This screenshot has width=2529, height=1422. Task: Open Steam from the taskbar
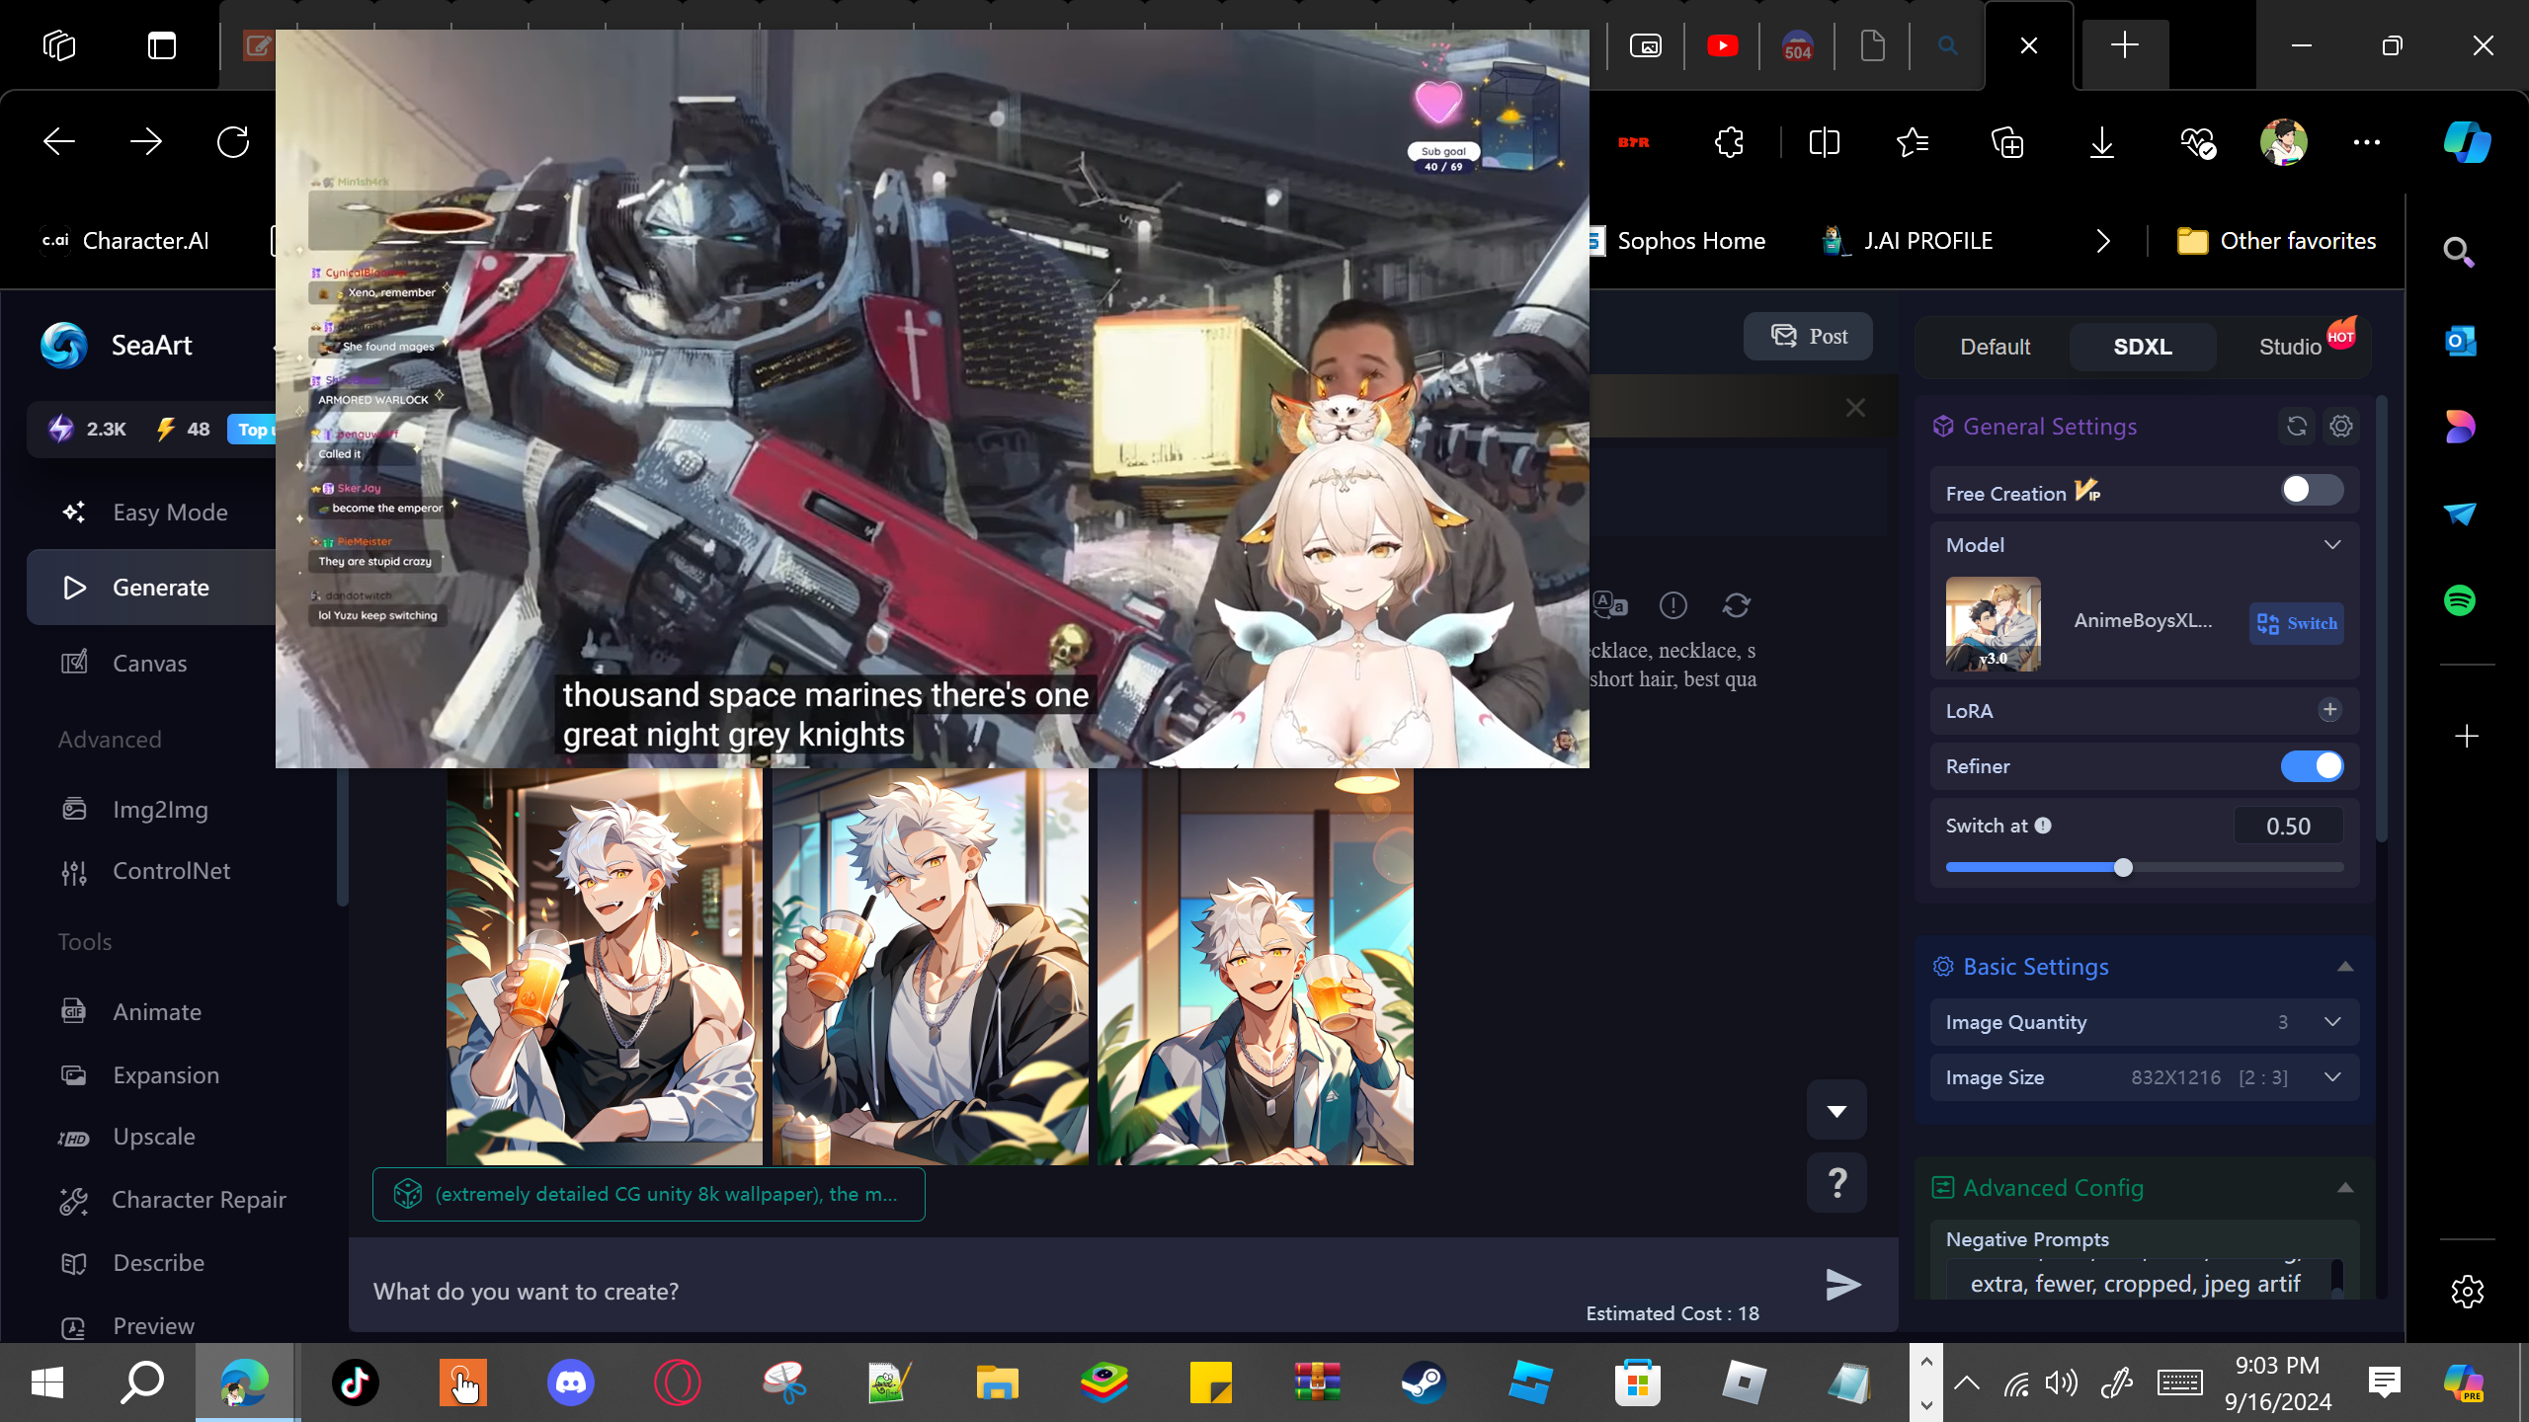[x=1424, y=1382]
